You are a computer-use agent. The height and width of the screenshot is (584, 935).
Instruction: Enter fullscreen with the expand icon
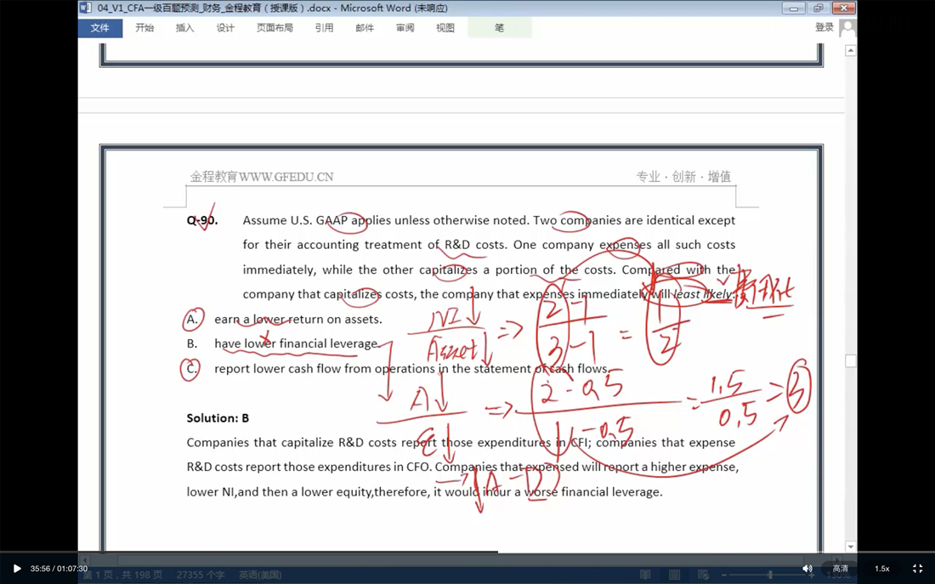[918, 569]
